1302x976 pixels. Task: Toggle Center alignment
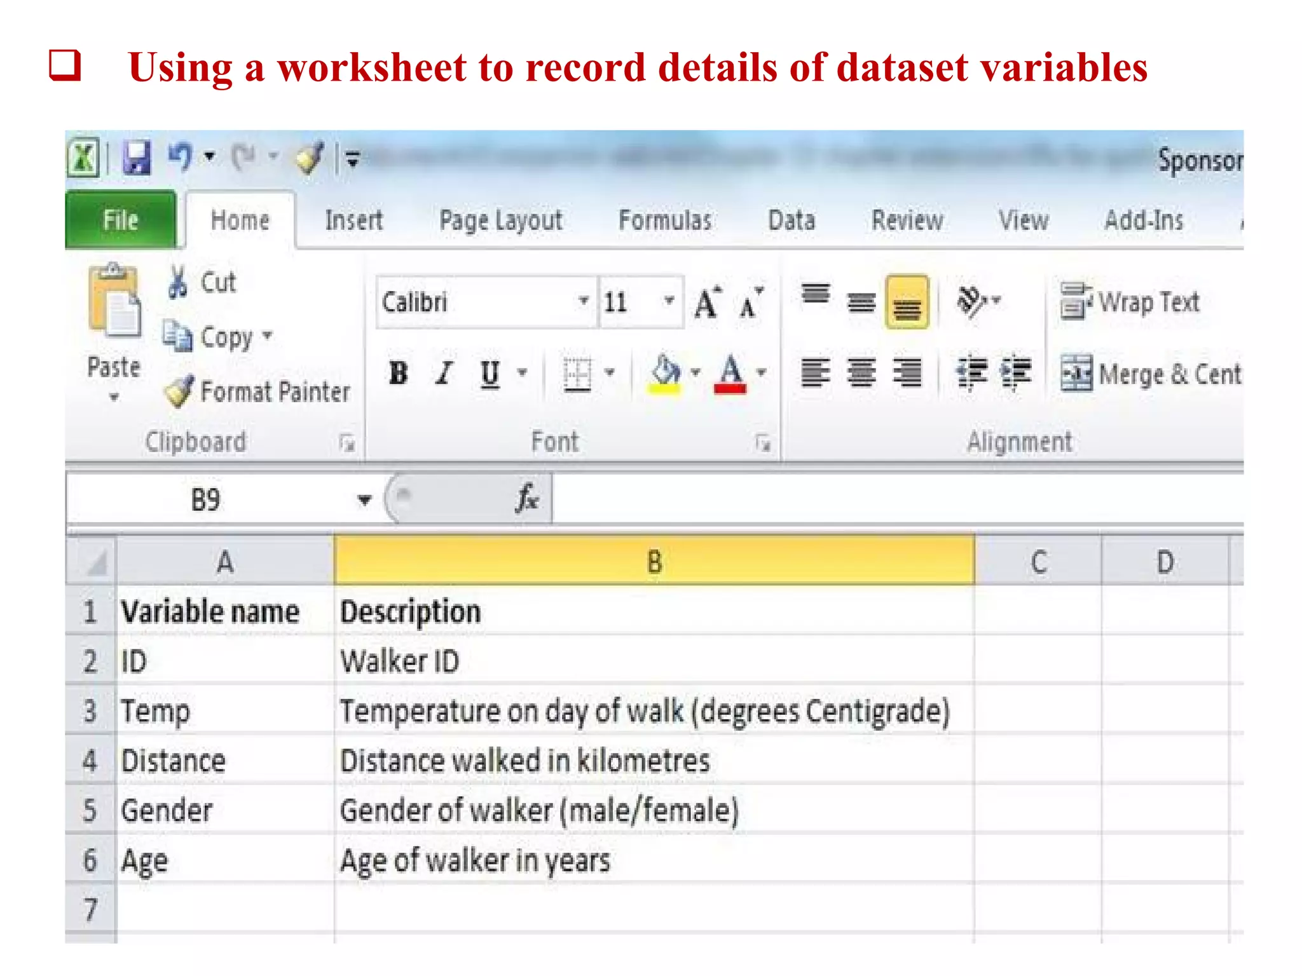pos(861,373)
